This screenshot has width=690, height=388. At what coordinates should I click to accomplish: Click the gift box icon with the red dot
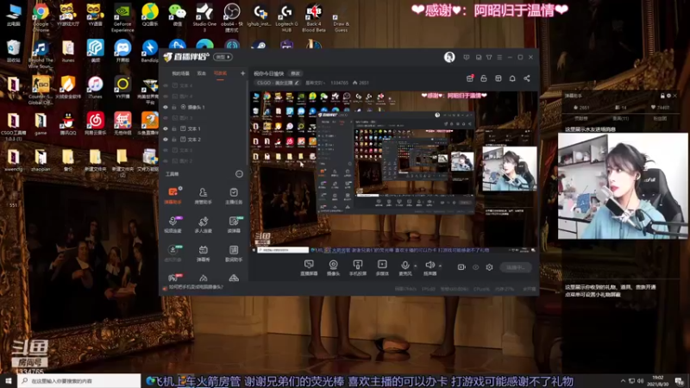click(470, 78)
